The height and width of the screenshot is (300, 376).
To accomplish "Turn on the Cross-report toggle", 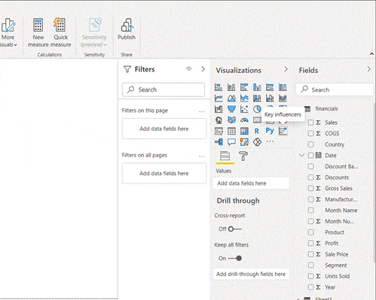I will coord(234,229).
